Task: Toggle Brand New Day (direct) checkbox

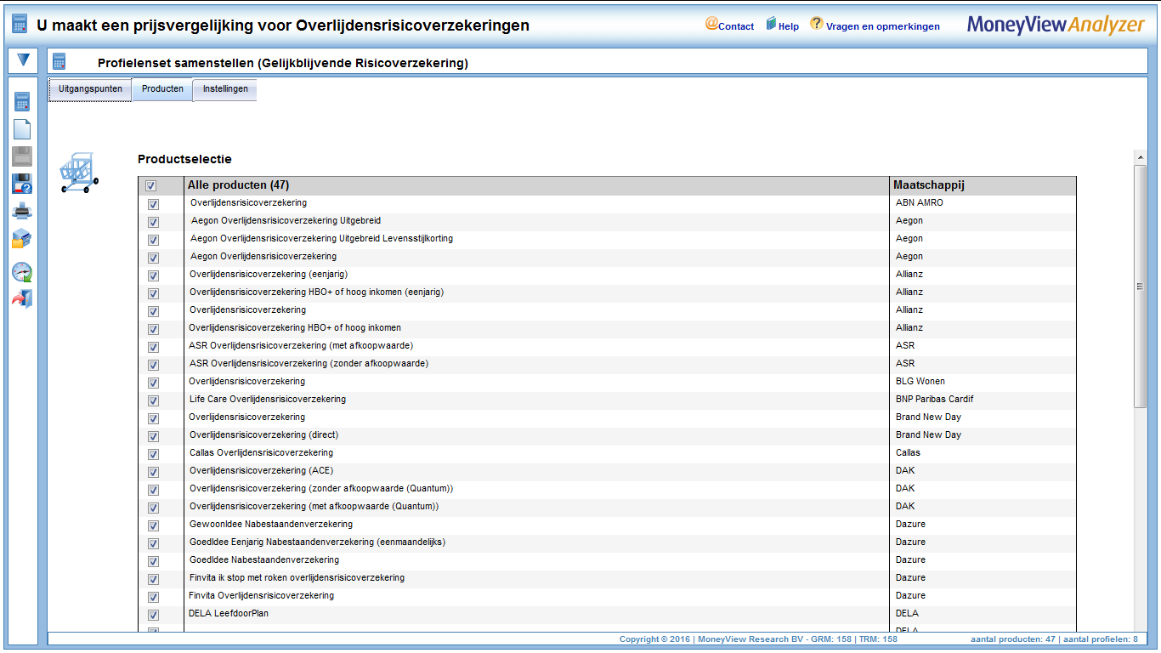Action: coord(153,436)
